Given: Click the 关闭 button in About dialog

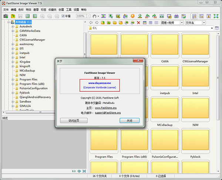Looking at the screenshot, I should coord(129,120).
